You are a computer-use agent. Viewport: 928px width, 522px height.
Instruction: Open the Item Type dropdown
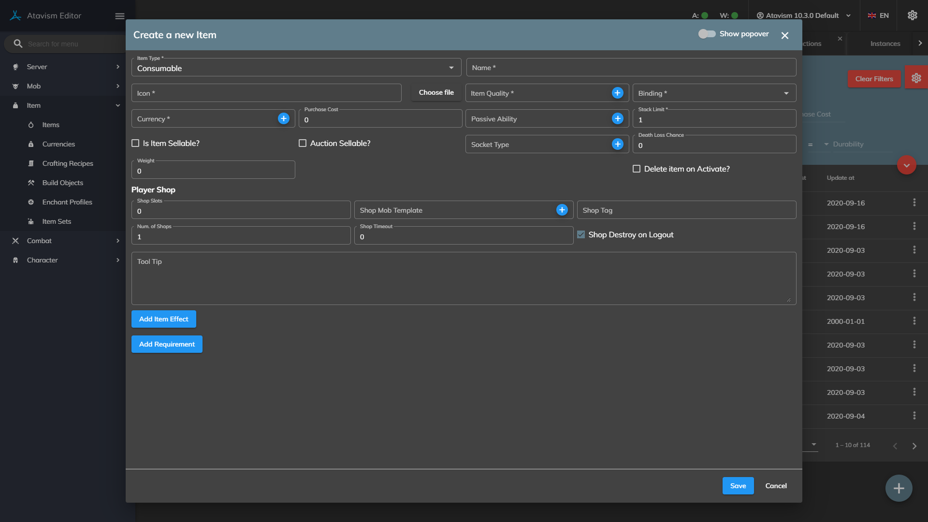[296, 68]
